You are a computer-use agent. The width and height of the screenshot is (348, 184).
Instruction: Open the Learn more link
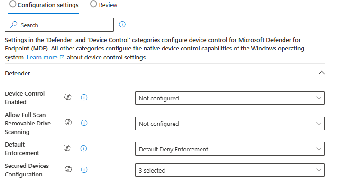46,58
